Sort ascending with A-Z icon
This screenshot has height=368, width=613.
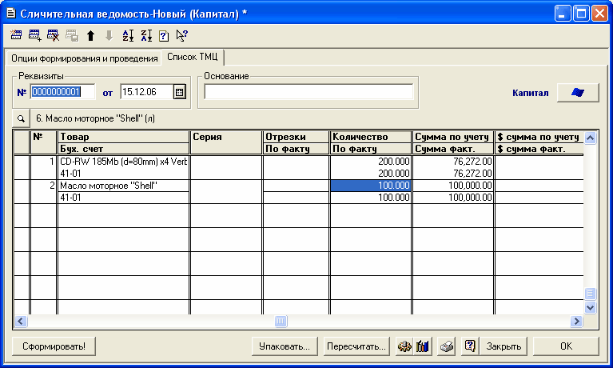click(x=128, y=35)
